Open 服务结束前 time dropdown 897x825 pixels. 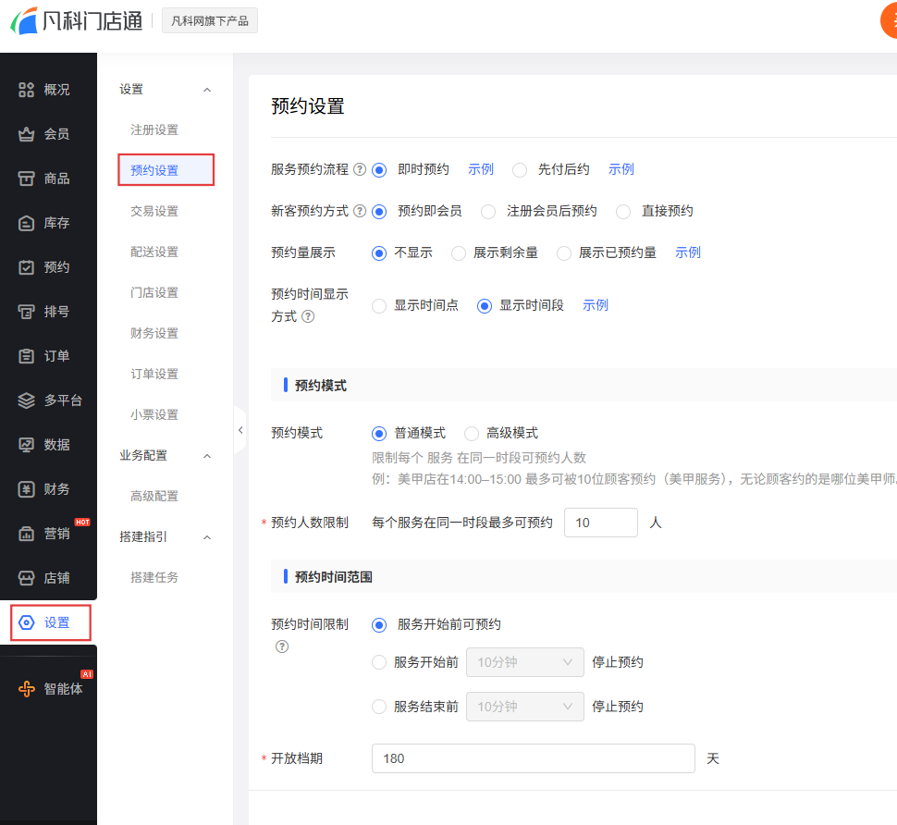(x=524, y=707)
